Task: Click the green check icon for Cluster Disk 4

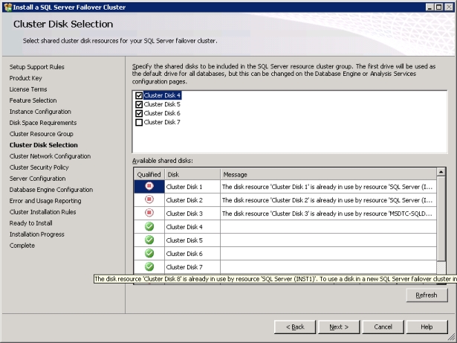Action: (x=149, y=226)
